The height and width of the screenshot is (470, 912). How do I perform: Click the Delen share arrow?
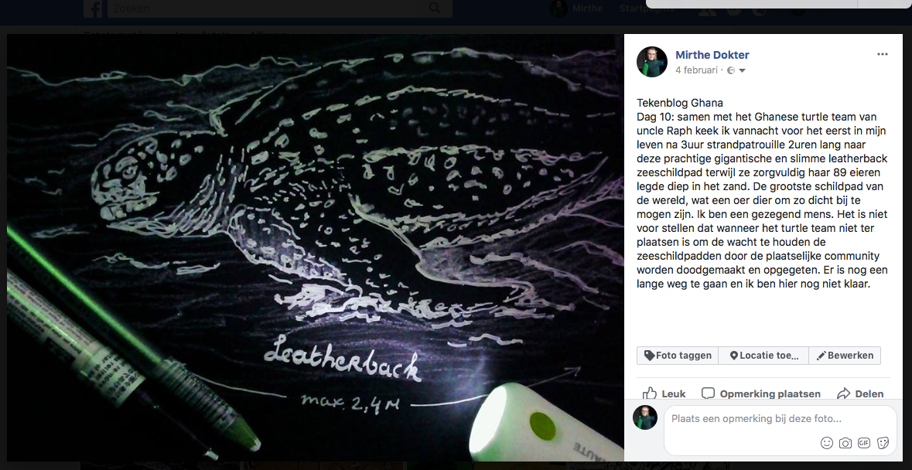point(843,393)
